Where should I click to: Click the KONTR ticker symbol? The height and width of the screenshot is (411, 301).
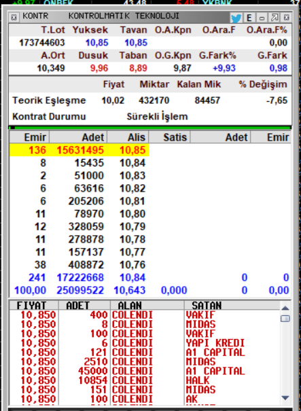35,16
